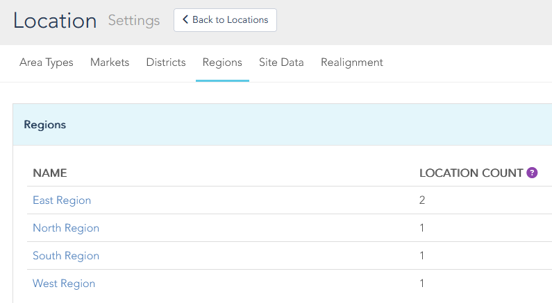Open West Region details
552x303 pixels.
[64, 284]
